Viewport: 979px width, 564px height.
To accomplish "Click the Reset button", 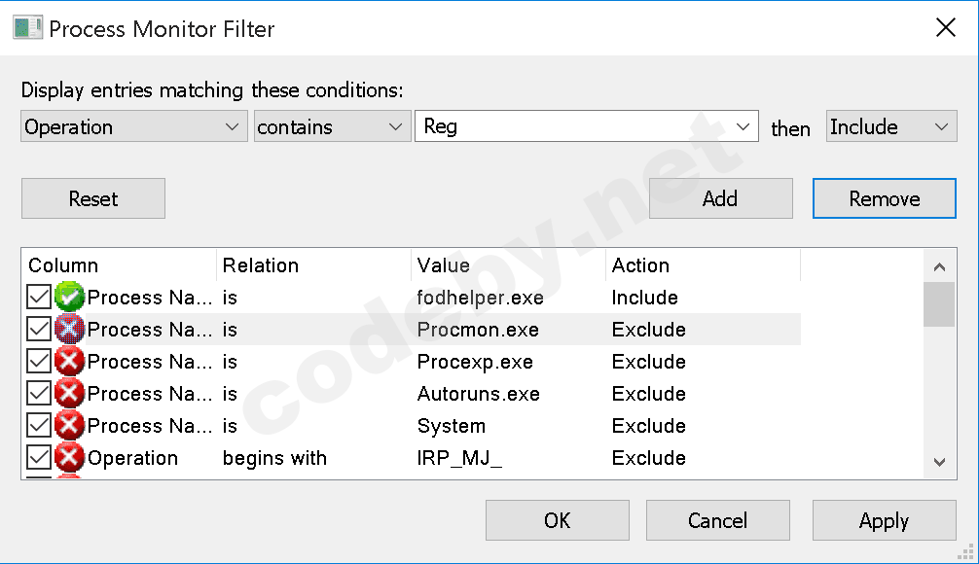I will click(93, 198).
